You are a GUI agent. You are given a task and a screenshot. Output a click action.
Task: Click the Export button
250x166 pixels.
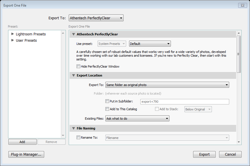pos(204,154)
